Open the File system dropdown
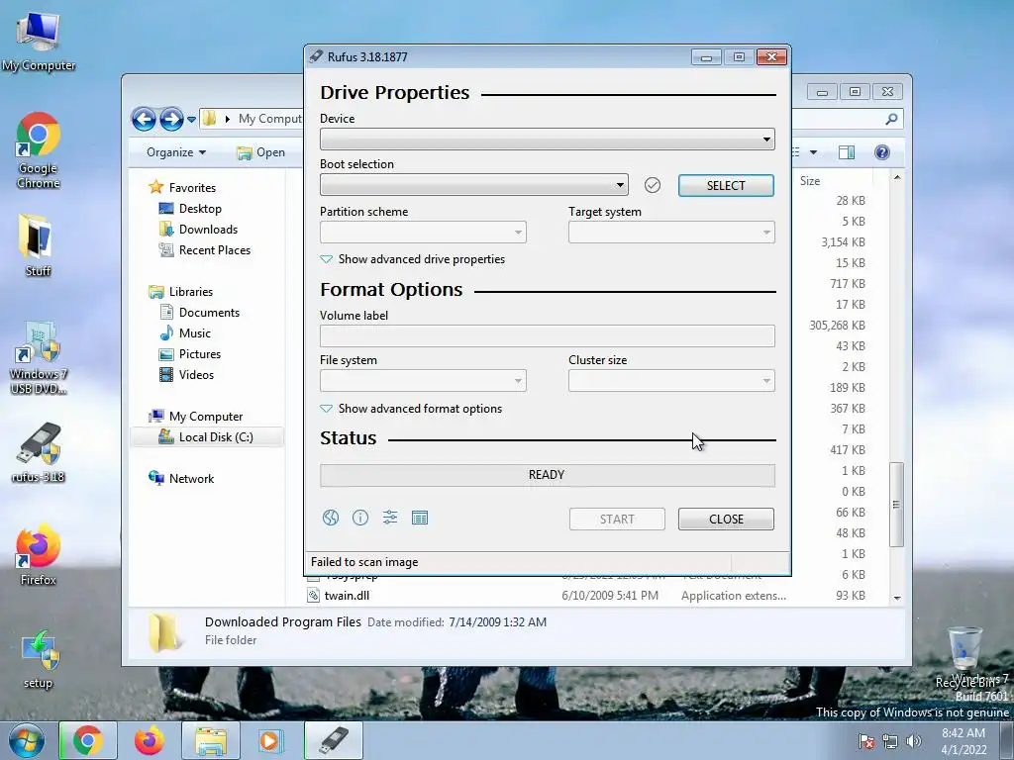 (423, 381)
